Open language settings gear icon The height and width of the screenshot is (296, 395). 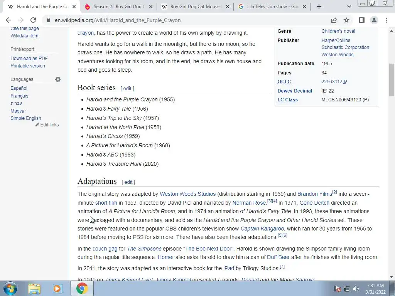[58, 79]
